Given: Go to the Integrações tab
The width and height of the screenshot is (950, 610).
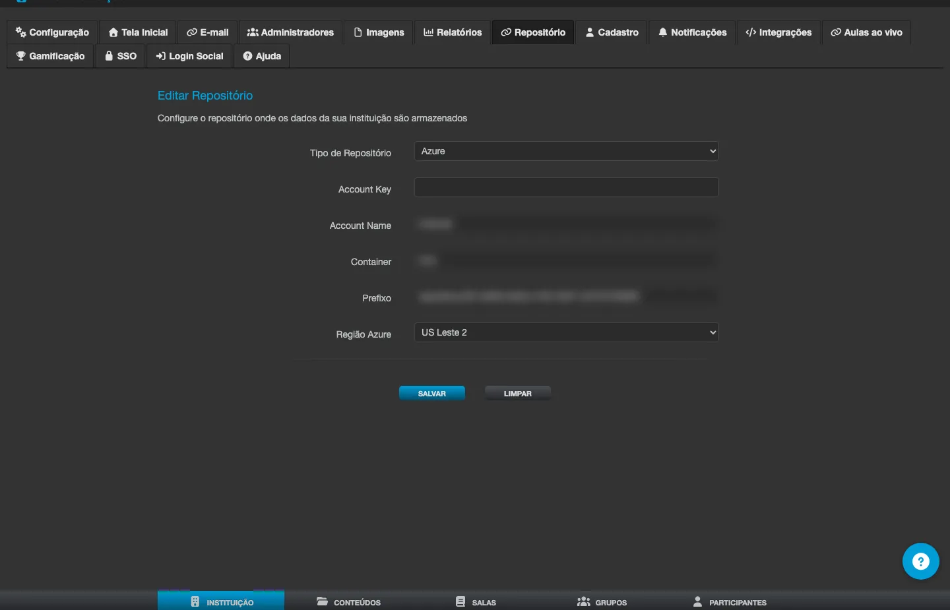Looking at the screenshot, I should tap(778, 32).
